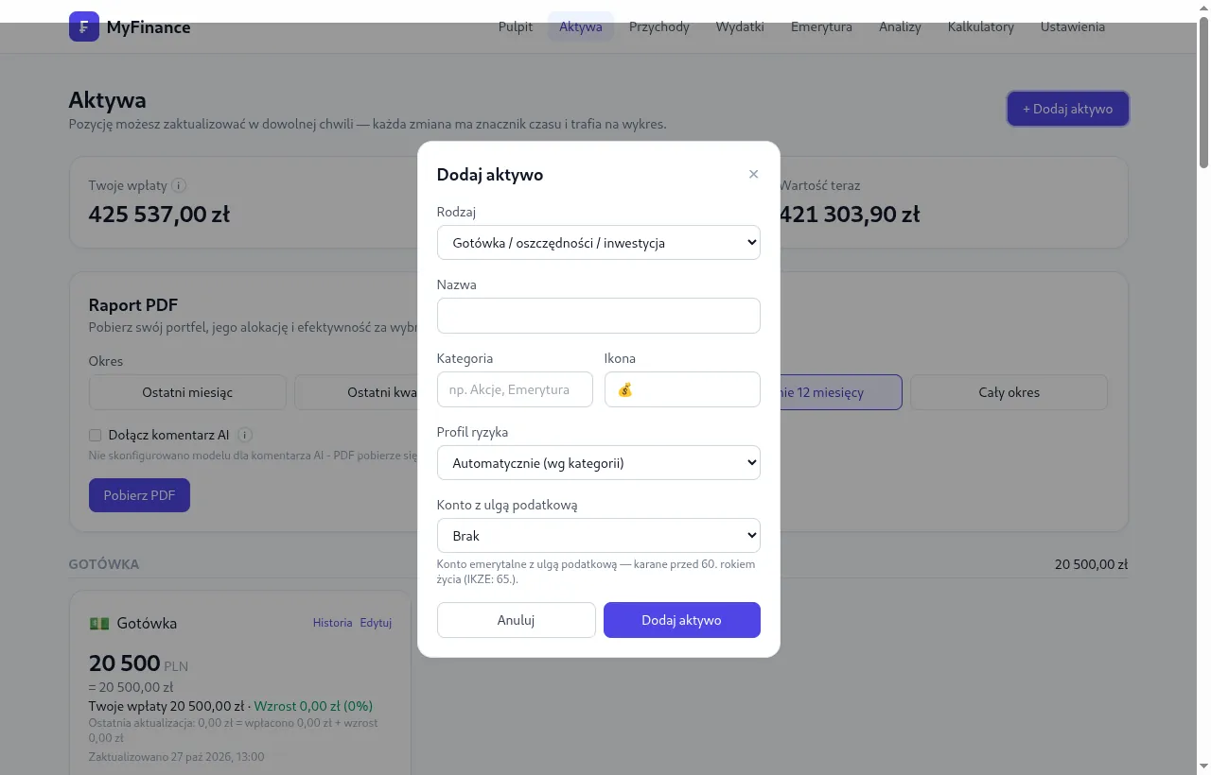Click the MyFinance logo icon

(84, 26)
